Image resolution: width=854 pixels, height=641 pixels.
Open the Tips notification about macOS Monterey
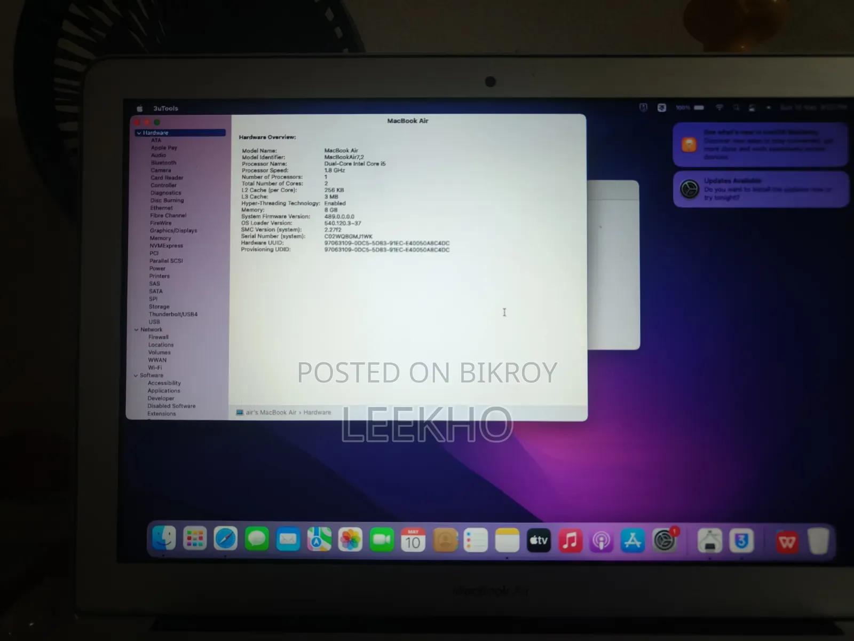tap(761, 144)
